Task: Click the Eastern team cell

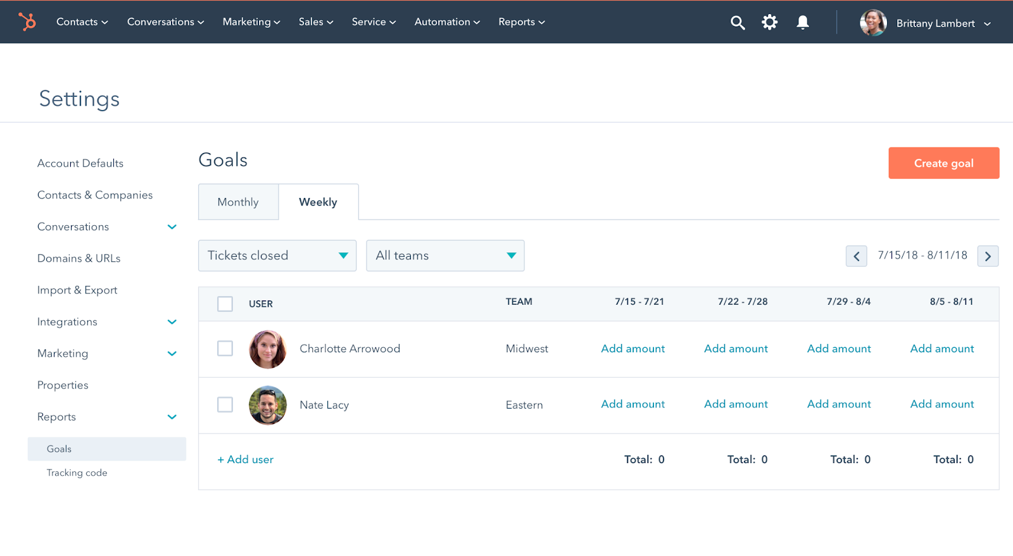Action: 524,405
